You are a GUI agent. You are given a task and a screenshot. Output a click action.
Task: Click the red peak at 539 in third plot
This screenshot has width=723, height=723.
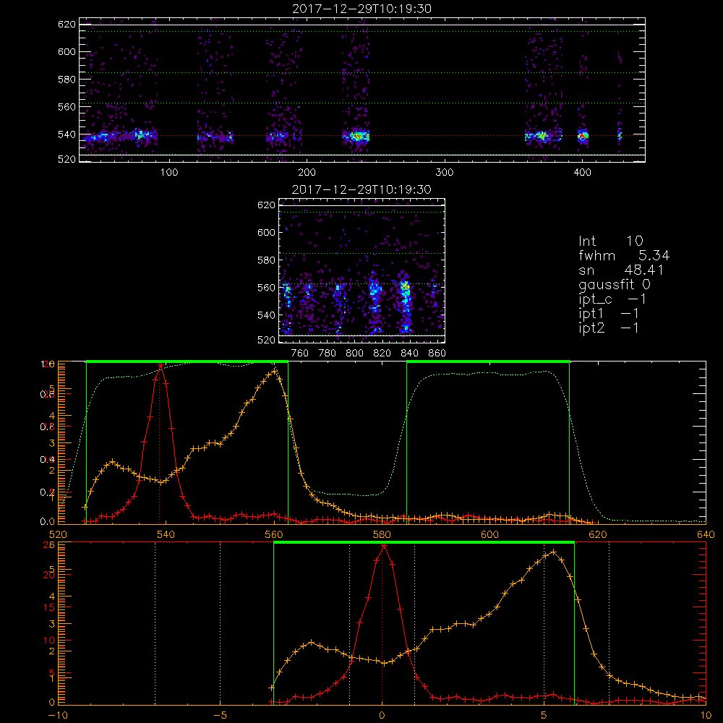click(160, 366)
